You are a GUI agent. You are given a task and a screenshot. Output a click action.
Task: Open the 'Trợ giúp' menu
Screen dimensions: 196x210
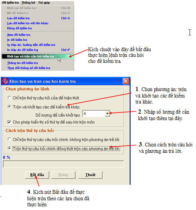point(44,3)
